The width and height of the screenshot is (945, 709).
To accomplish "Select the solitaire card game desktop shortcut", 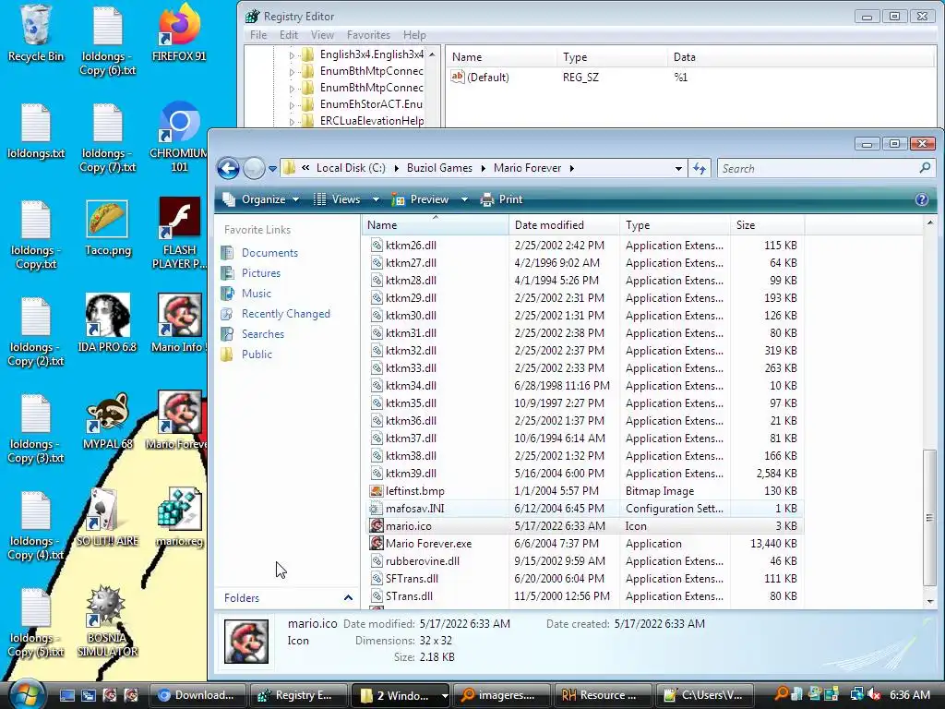I will tap(107, 517).
